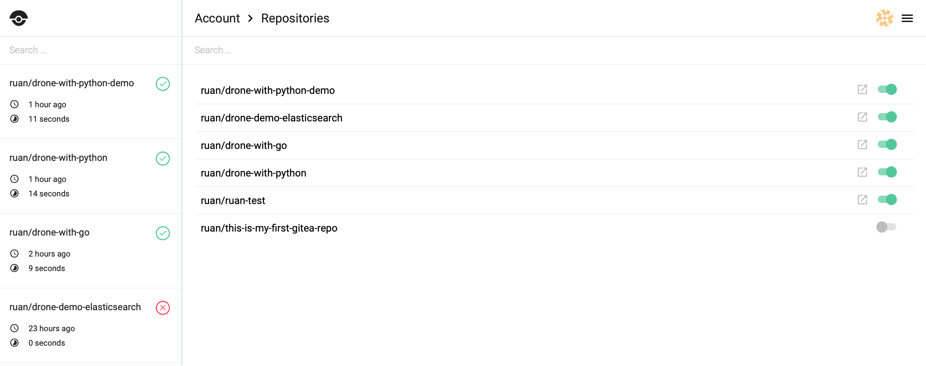The width and height of the screenshot is (926, 366).
Task: Click the breadcrumb chevron arrow
Action: [x=251, y=18]
